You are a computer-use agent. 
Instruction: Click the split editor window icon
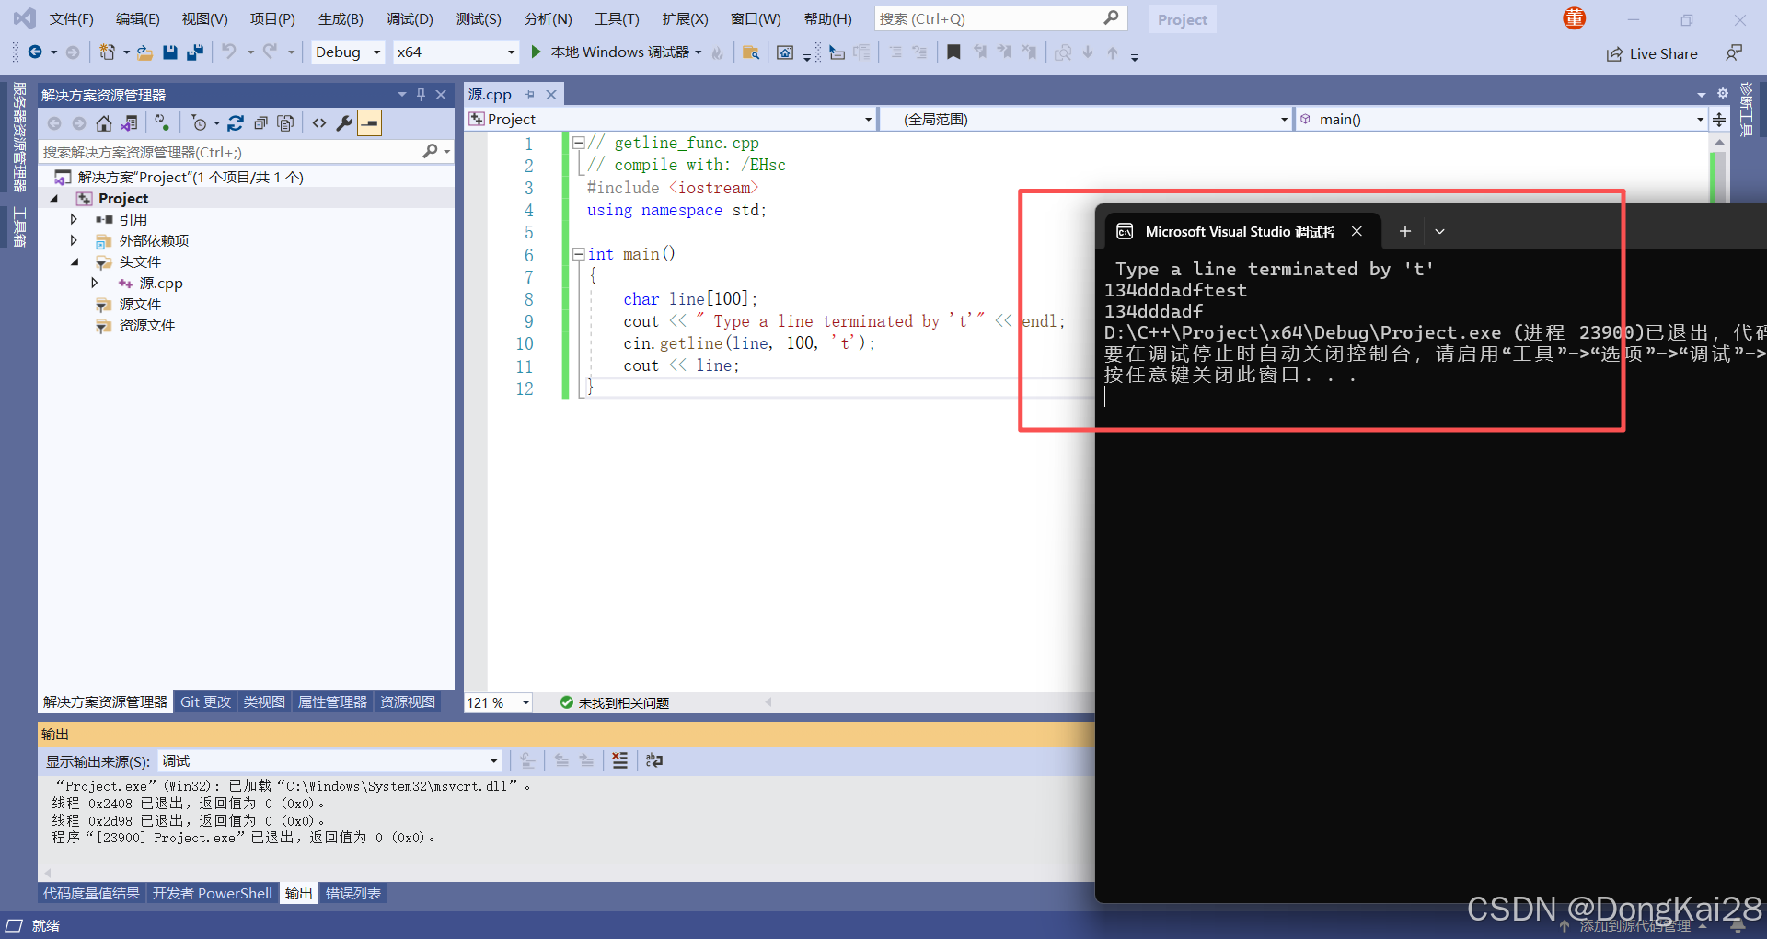click(x=1718, y=119)
